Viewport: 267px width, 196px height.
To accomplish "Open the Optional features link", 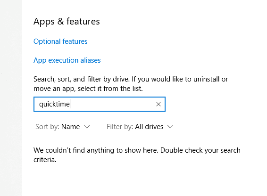I will tap(60, 41).
